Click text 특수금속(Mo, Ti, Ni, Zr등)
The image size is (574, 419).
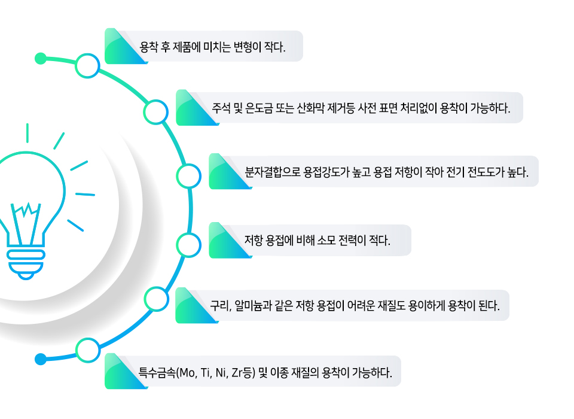pos(197,373)
